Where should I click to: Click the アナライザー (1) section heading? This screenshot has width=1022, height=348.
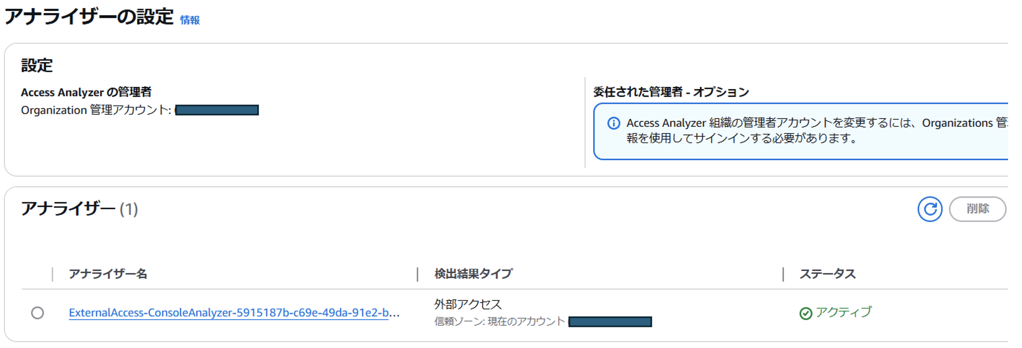(80, 209)
